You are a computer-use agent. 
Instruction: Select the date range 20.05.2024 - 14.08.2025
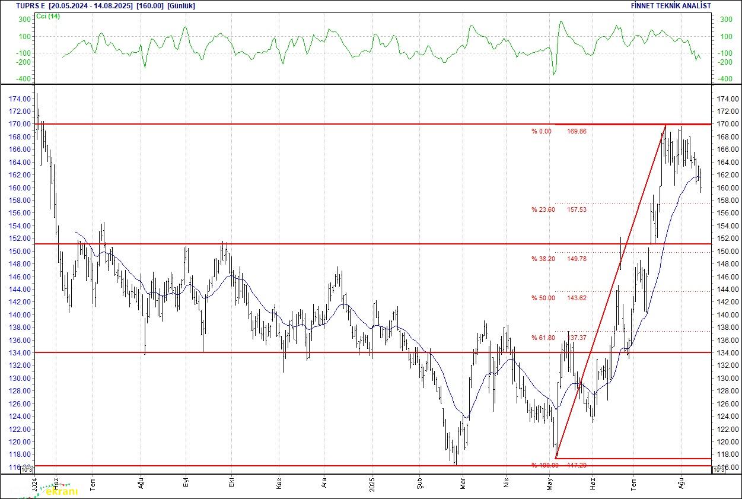click(91, 5)
